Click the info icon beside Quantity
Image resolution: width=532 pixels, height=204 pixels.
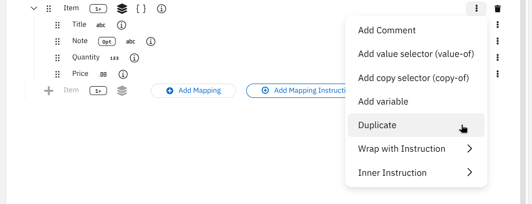pos(134,58)
